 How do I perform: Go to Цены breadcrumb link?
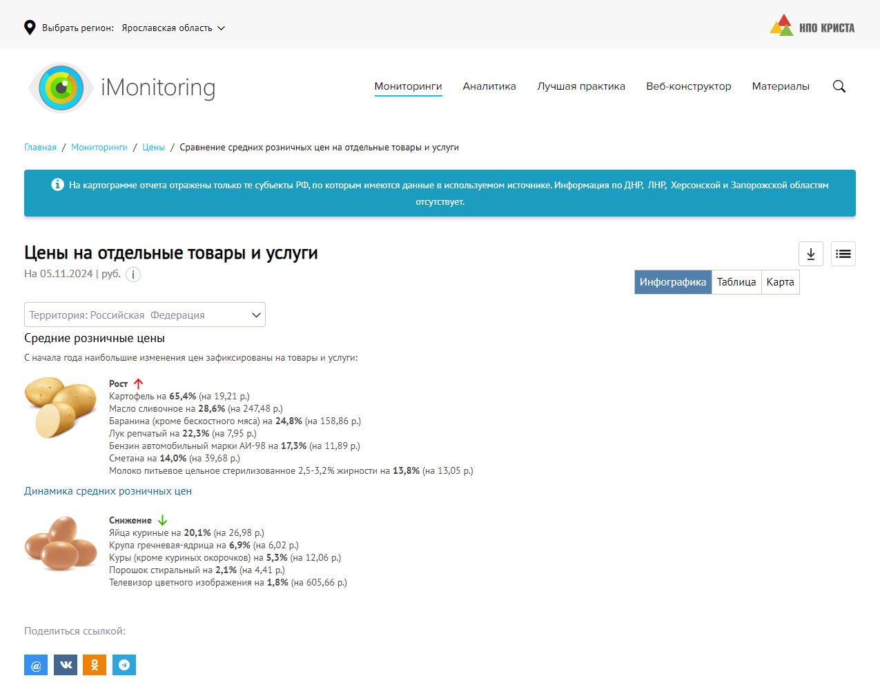click(153, 148)
